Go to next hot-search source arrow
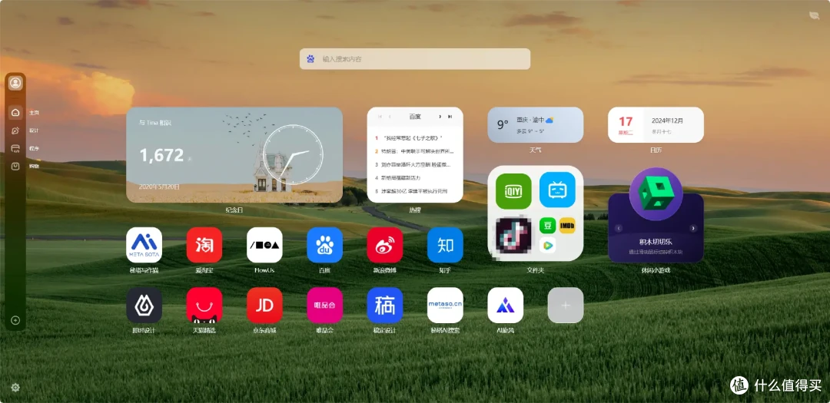The width and height of the screenshot is (830, 403). 440,117
